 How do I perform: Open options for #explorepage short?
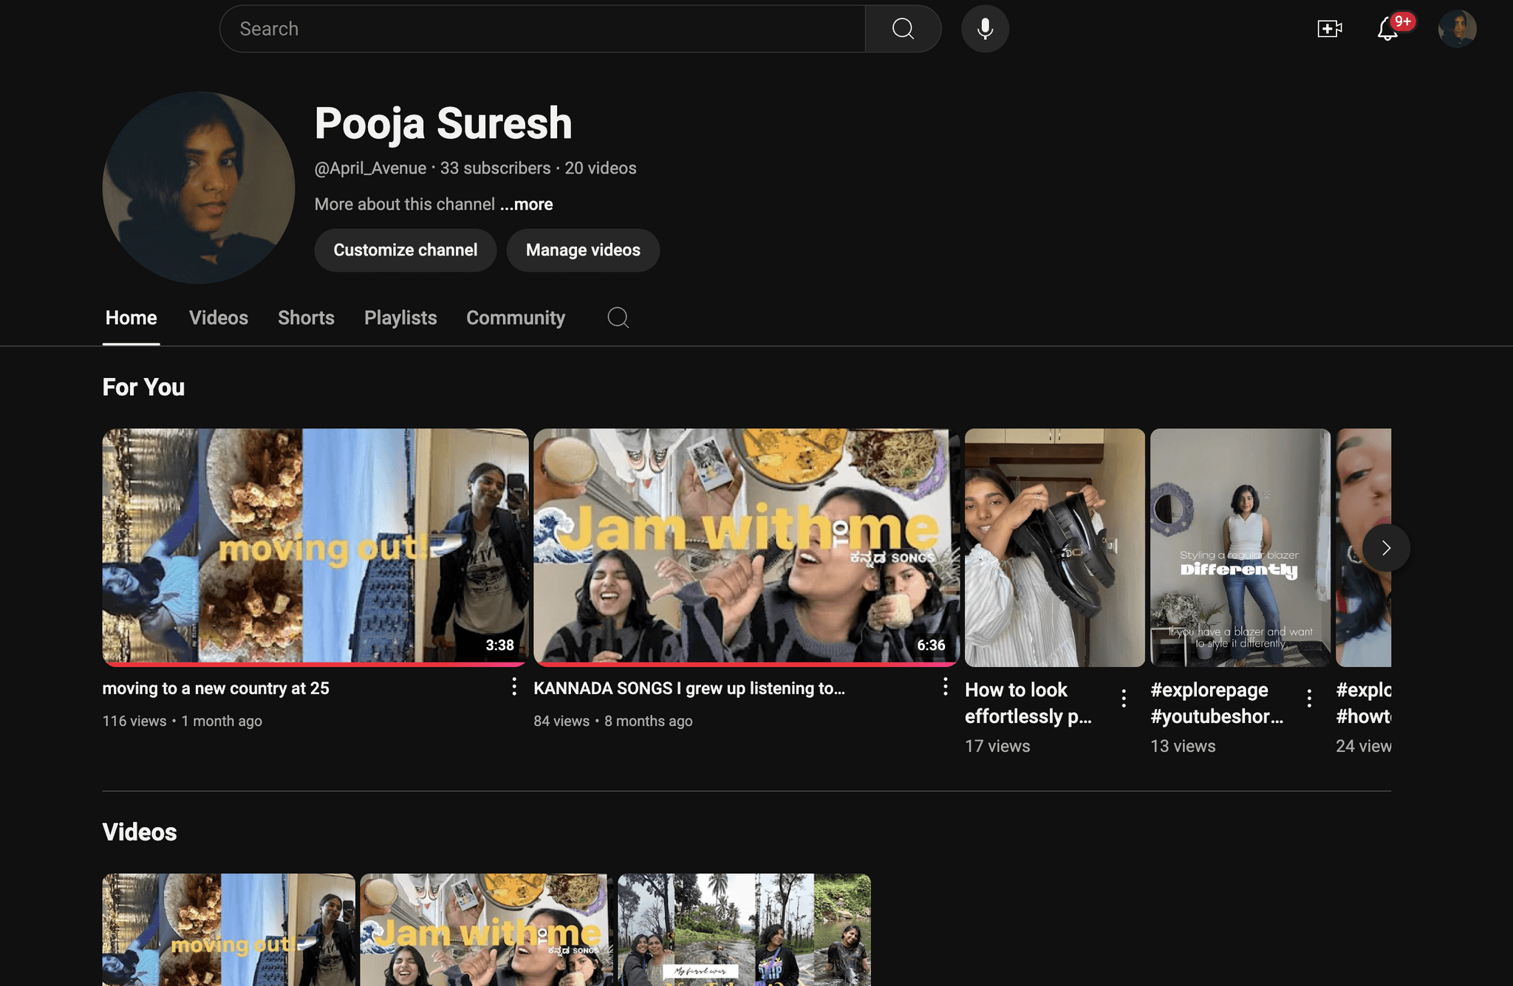tap(1309, 698)
